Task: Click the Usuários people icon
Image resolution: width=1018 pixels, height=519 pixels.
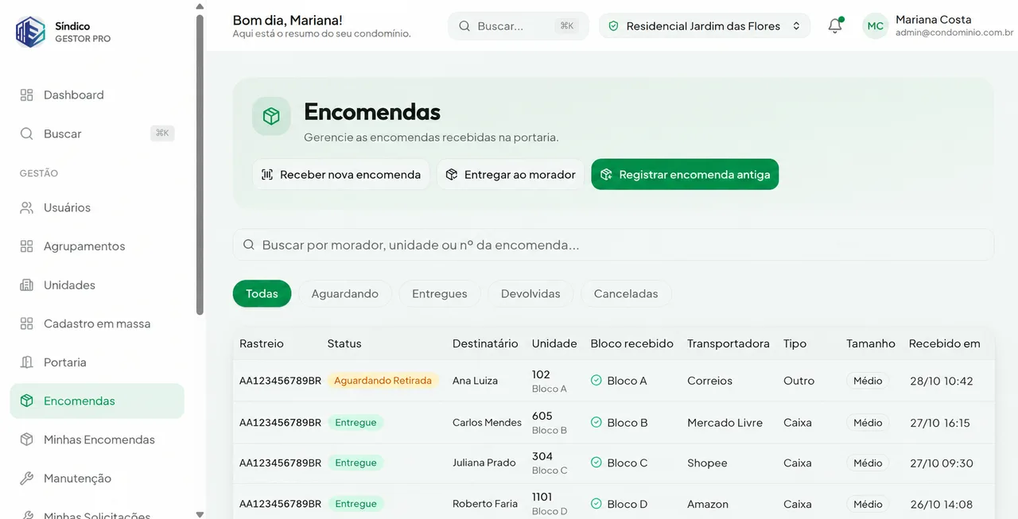Action: click(27, 207)
